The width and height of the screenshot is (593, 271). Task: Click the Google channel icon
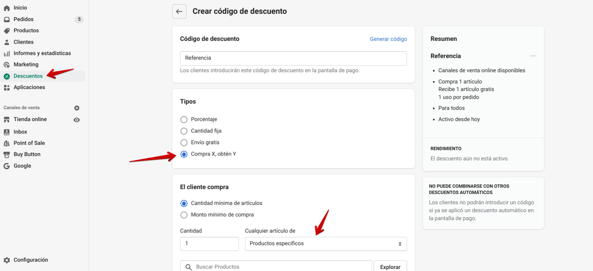[x=7, y=166]
